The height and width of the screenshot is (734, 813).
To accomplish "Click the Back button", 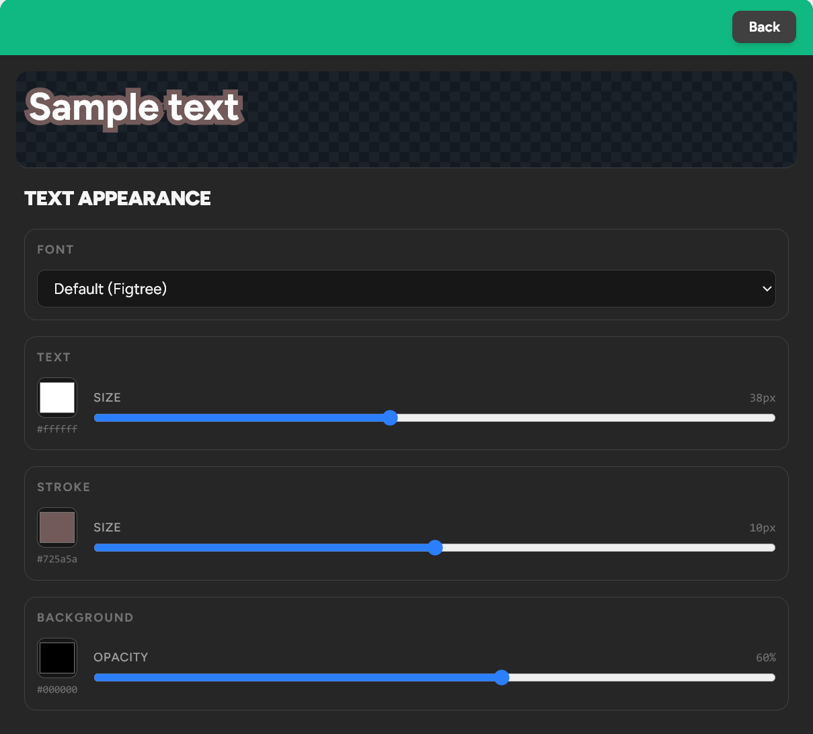I will click(764, 27).
